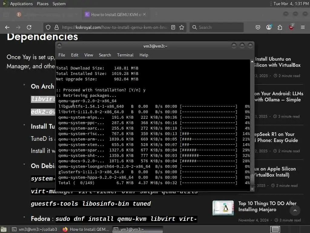
Task: Open the terminal File menu
Action: tap(62, 55)
